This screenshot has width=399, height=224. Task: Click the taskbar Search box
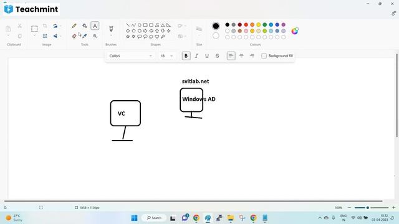[x=154, y=218]
